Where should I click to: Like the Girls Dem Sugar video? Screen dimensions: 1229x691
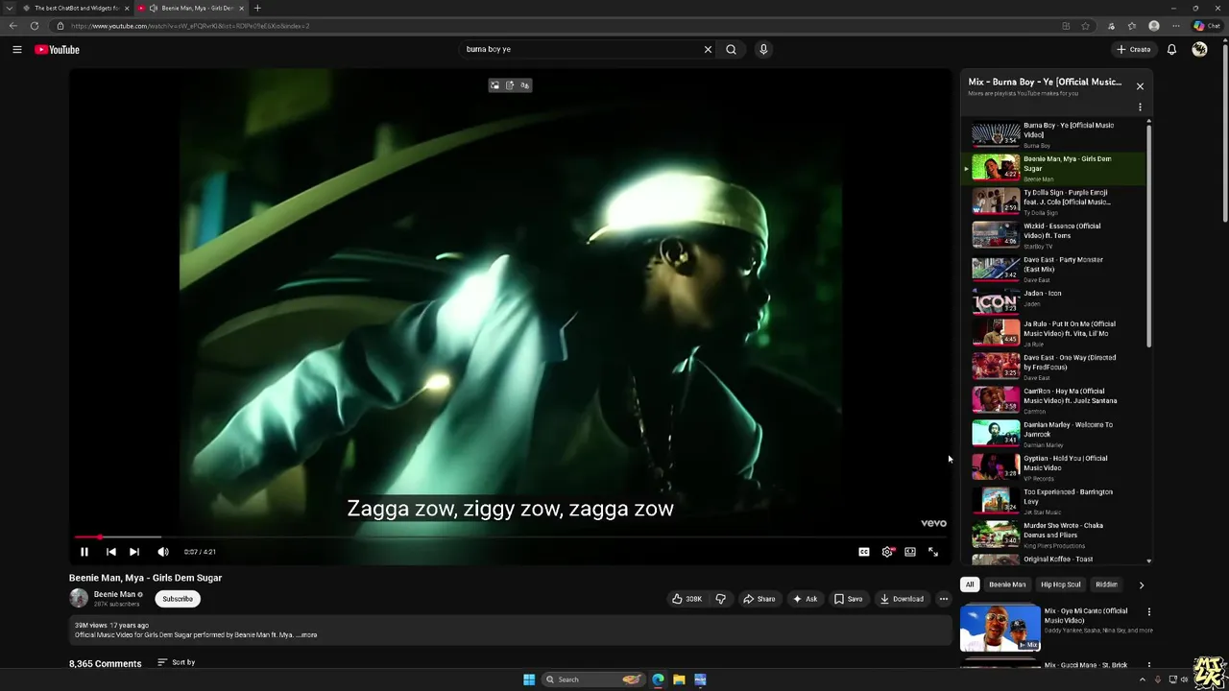coord(687,599)
